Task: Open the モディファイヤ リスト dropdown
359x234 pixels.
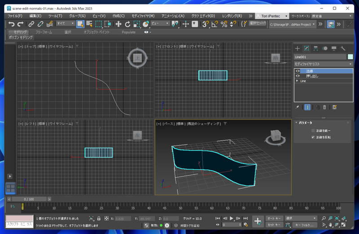Action: click(x=323, y=64)
